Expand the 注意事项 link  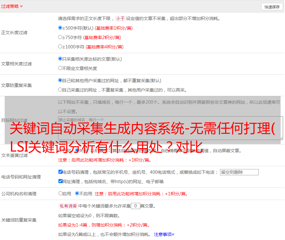pyautogui.click(x=164, y=234)
